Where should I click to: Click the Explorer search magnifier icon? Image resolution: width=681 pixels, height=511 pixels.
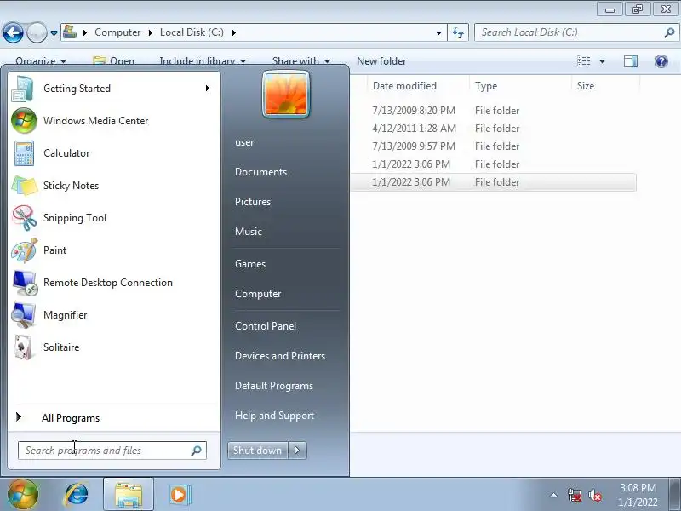coord(669,32)
